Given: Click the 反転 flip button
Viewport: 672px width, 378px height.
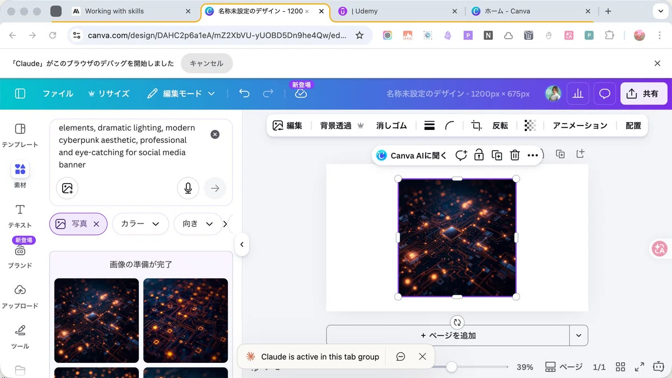Looking at the screenshot, I should pos(500,125).
